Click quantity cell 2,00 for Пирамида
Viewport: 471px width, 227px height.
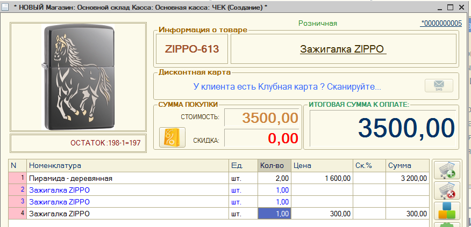[x=274, y=178]
